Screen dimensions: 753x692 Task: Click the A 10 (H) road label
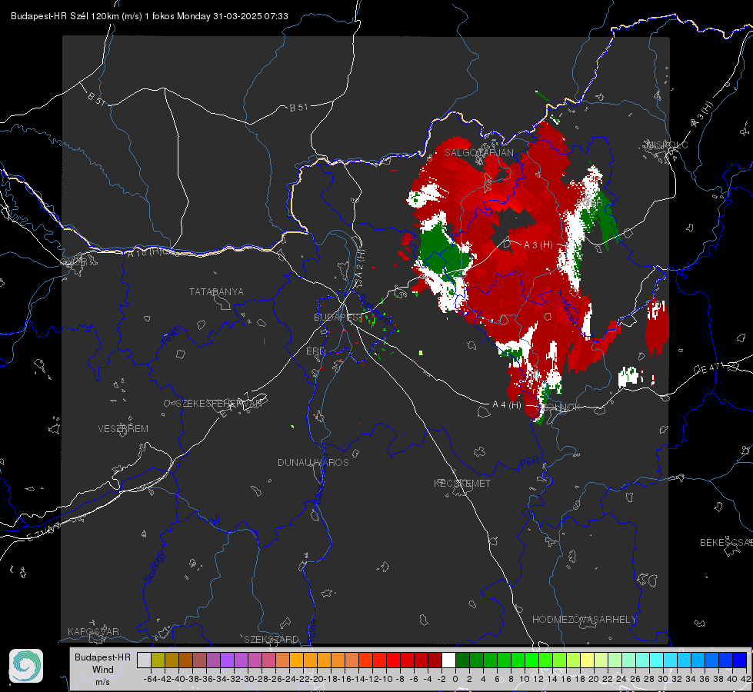pyautogui.click(x=144, y=251)
